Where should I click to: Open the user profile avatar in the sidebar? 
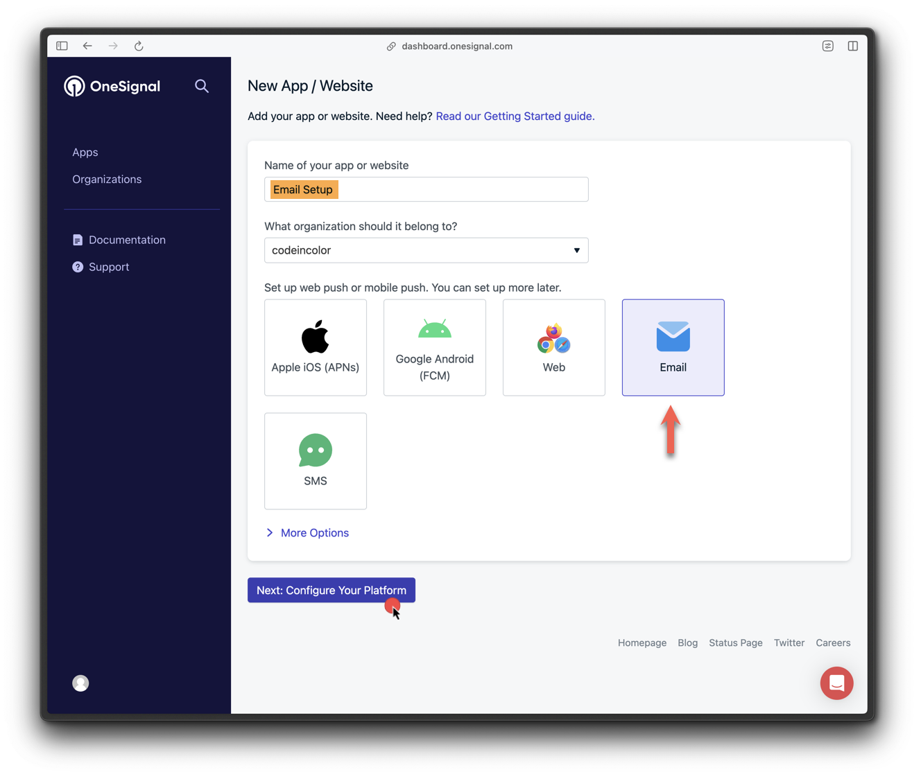[80, 683]
